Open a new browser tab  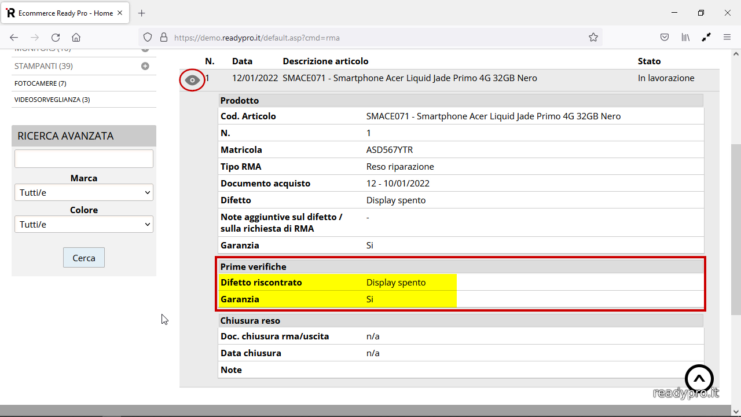pyautogui.click(x=142, y=13)
